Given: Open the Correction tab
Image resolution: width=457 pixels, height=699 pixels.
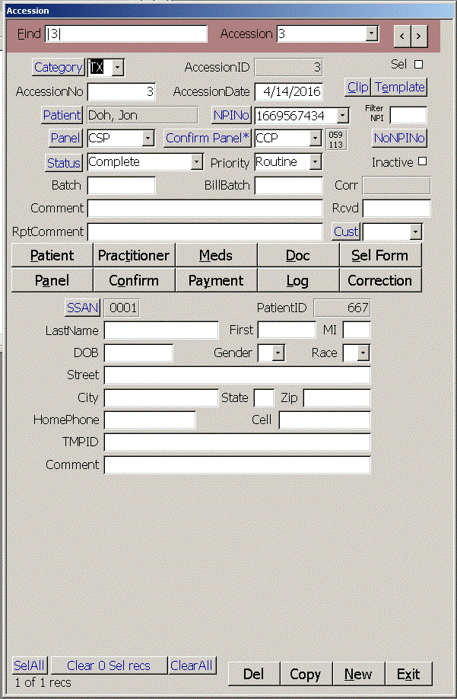Looking at the screenshot, I should click(x=379, y=281).
